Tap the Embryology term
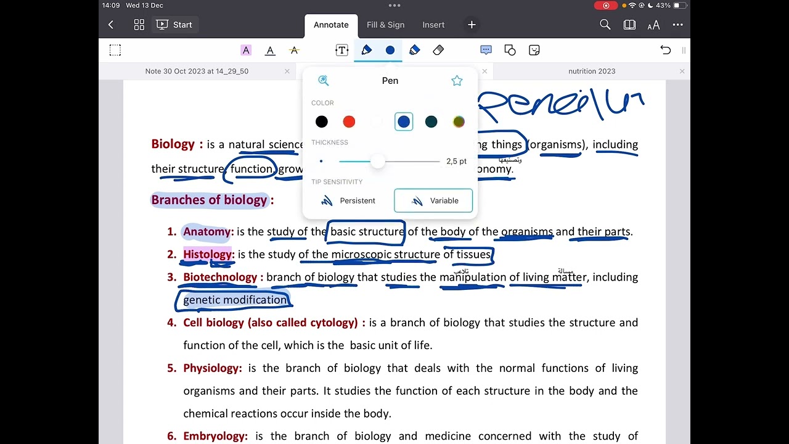Viewport: 789px width, 444px height. click(x=215, y=436)
